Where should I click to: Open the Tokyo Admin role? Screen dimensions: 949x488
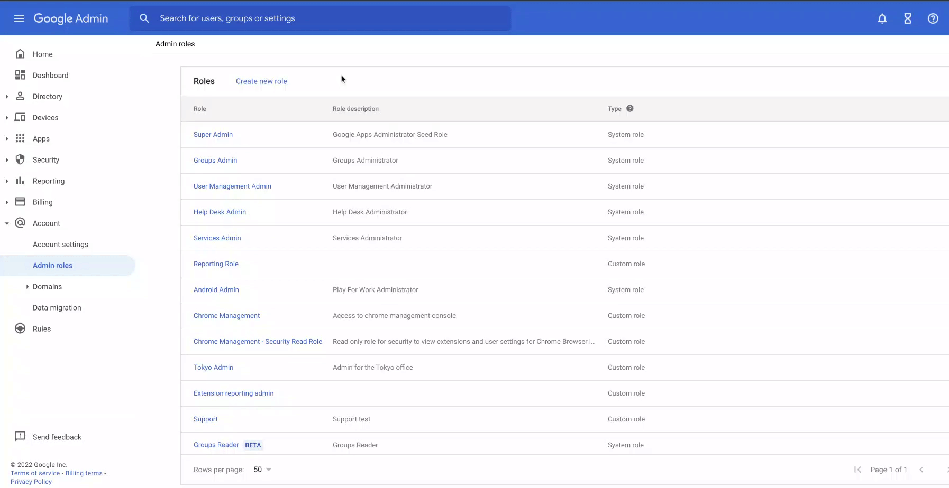[x=213, y=368]
